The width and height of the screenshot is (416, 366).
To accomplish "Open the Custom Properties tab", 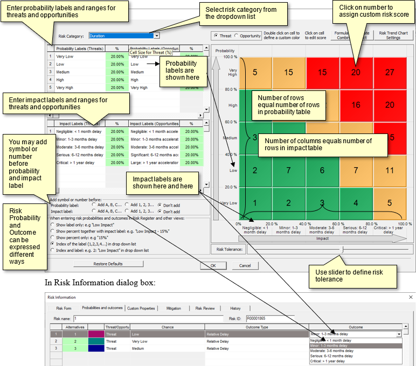I will [141, 308].
